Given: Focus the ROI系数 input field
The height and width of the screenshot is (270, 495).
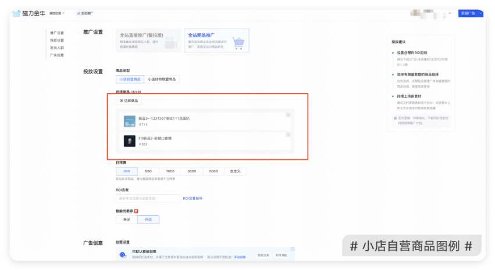Looking at the screenshot, I should [x=148, y=198].
